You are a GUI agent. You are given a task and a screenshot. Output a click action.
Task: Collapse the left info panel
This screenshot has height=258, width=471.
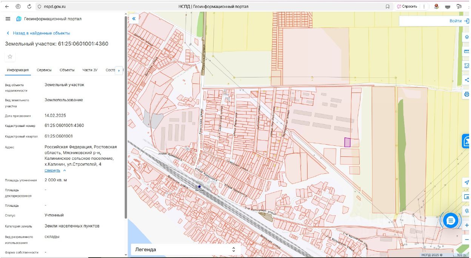coord(134,18)
